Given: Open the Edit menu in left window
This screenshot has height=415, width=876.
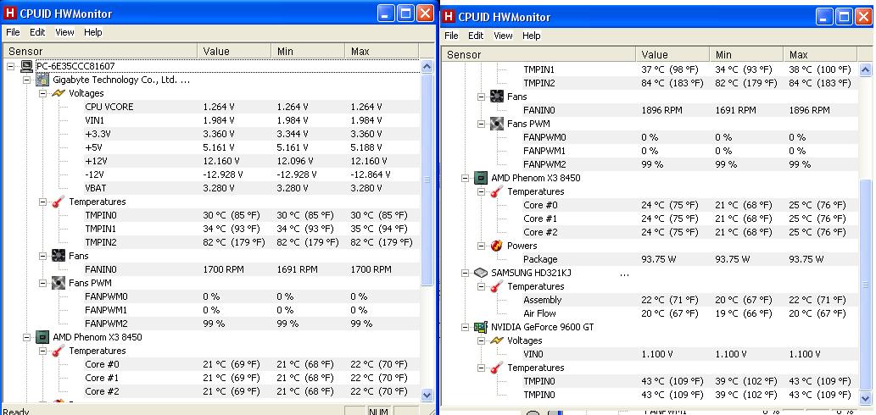Looking at the screenshot, I should (37, 32).
